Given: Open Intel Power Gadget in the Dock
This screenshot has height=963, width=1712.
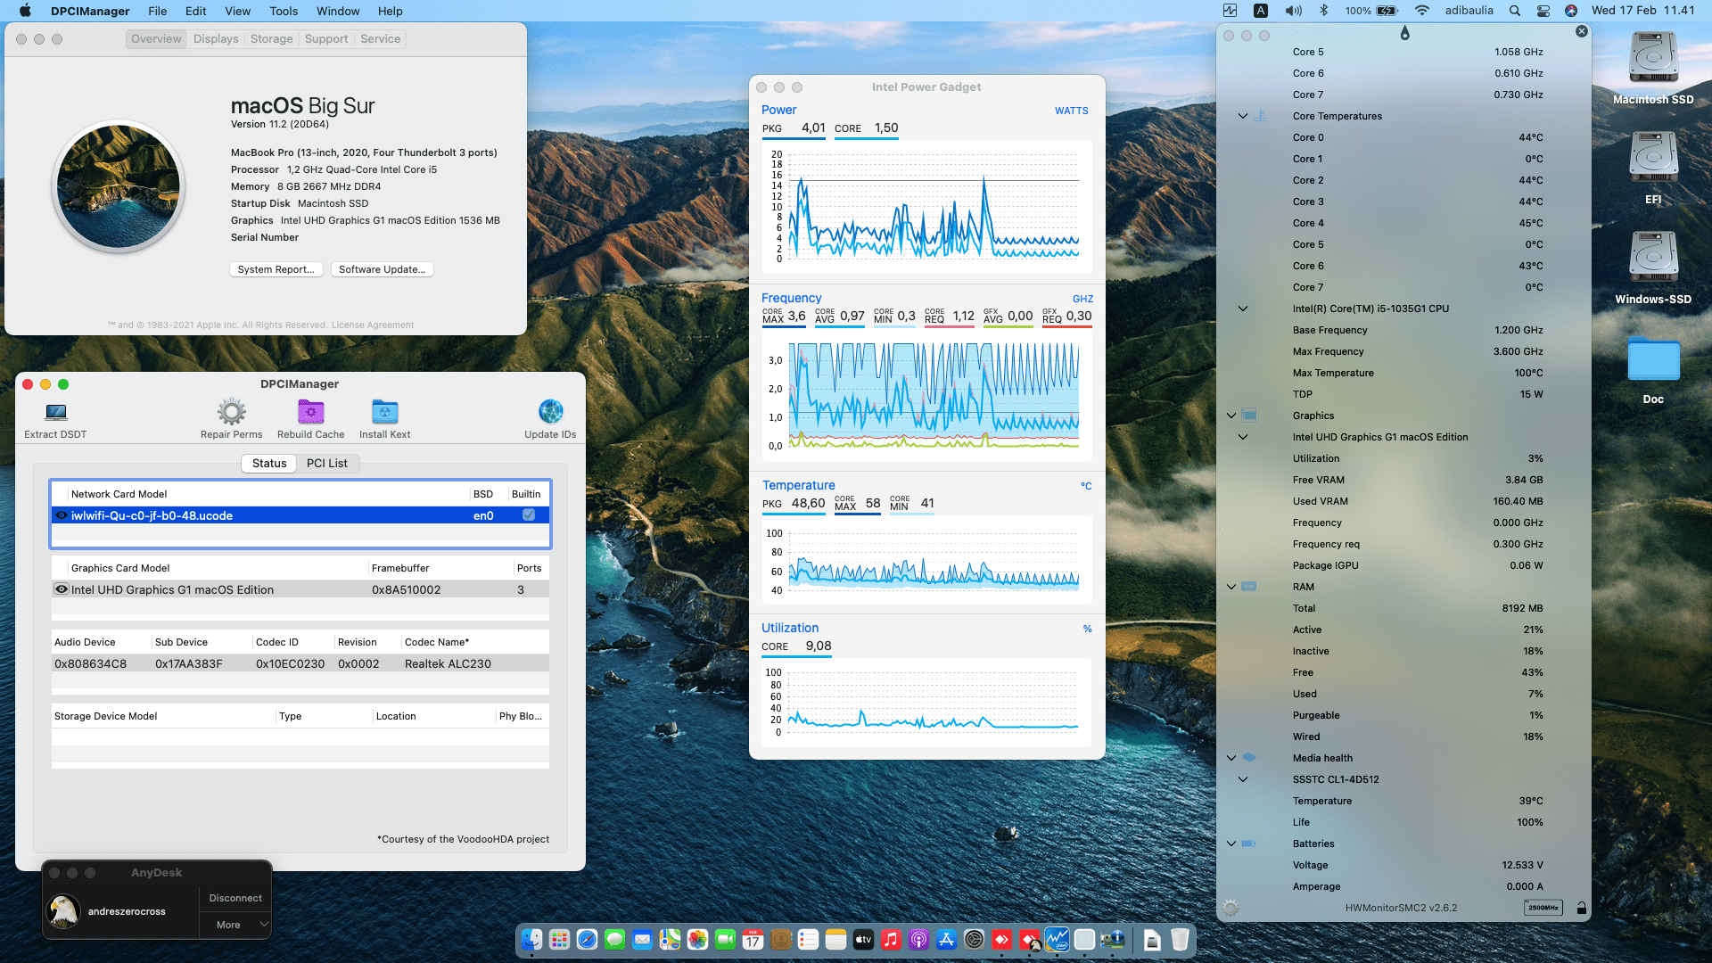Looking at the screenshot, I should [x=1057, y=939].
